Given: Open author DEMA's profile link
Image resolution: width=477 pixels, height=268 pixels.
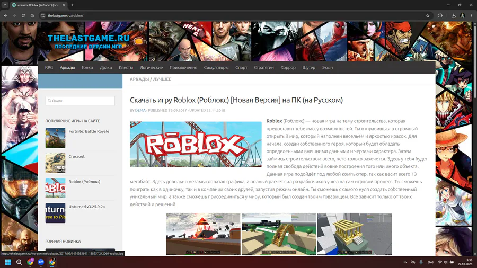Looking at the screenshot, I should click(140, 110).
